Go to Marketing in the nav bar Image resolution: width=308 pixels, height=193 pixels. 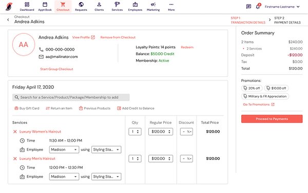pyautogui.click(x=153, y=7)
